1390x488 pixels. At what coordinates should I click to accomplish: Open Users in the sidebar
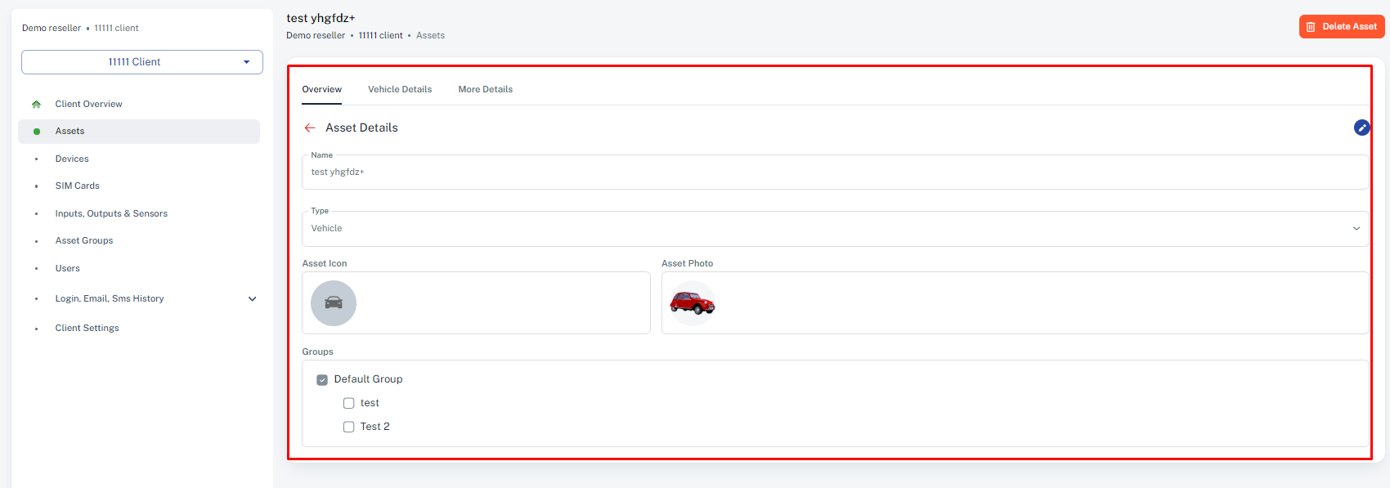point(68,268)
